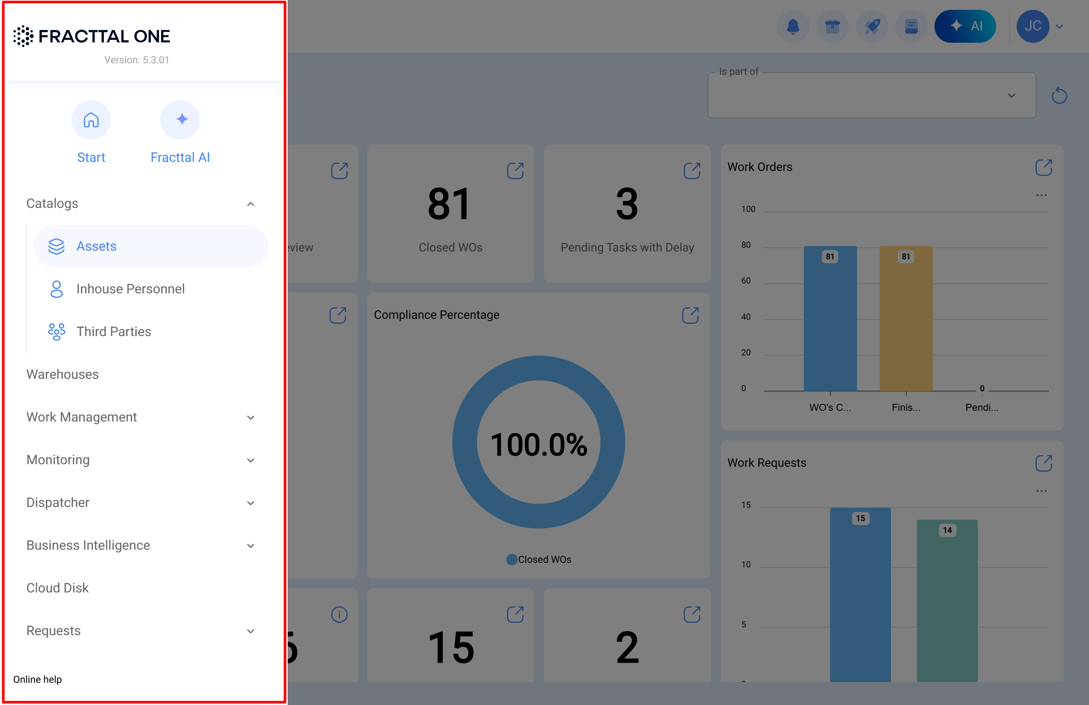Open Fracttal AI sparkle icon
Viewport: 1089px width, 705px height.
pos(180,120)
